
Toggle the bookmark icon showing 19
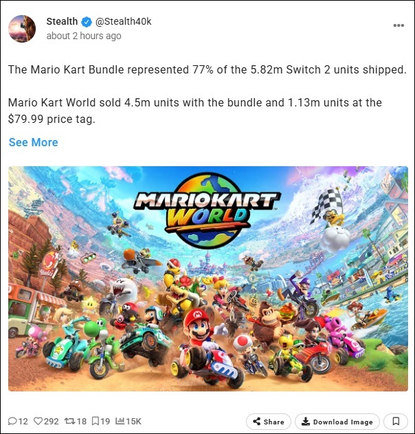click(95, 421)
